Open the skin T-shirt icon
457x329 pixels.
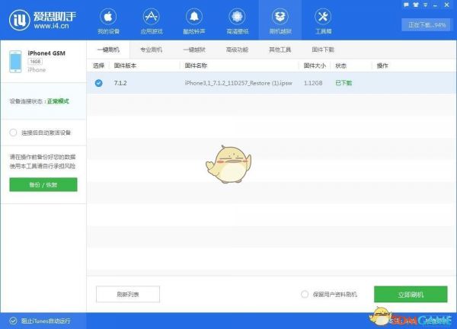tap(416, 5)
